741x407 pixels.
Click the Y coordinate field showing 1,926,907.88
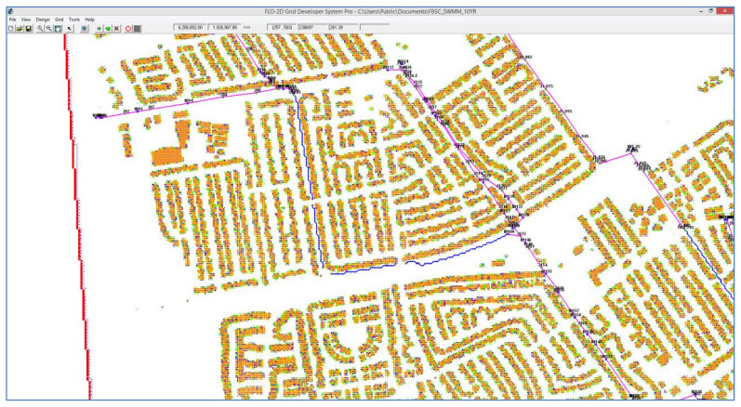[226, 29]
